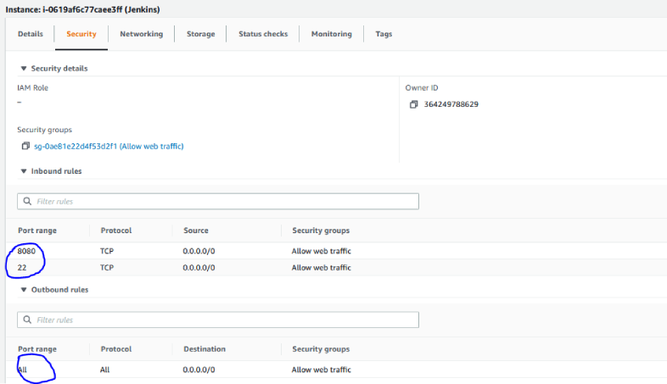Click source 0.0.0.0/0 in the 22 row

(199, 268)
